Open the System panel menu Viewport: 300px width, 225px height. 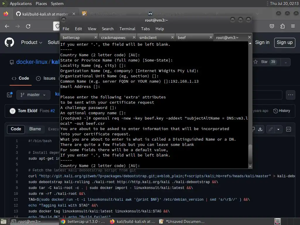click(x=57, y=4)
